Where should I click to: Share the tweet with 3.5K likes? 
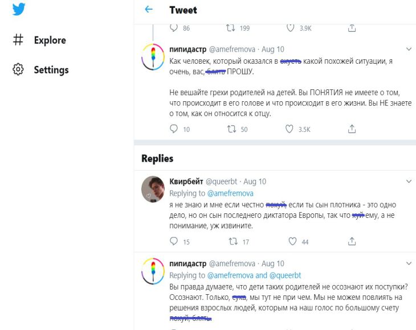pos(352,129)
